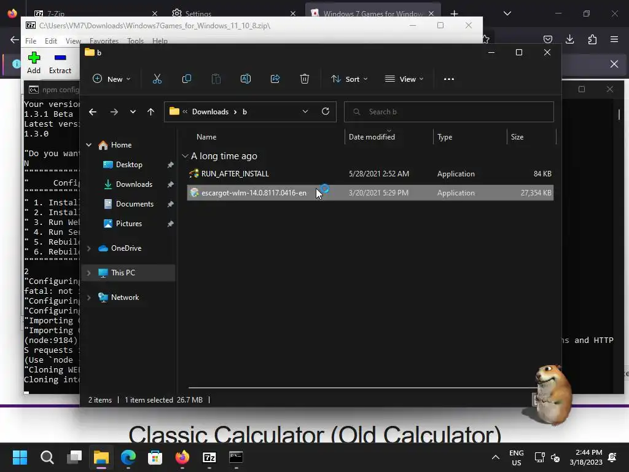Open the 7-Zip Edit menu
This screenshot has height=472, width=629.
coord(50,41)
